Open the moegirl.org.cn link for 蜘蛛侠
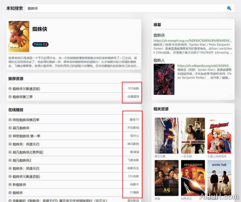 pyautogui.click(x=192, y=41)
